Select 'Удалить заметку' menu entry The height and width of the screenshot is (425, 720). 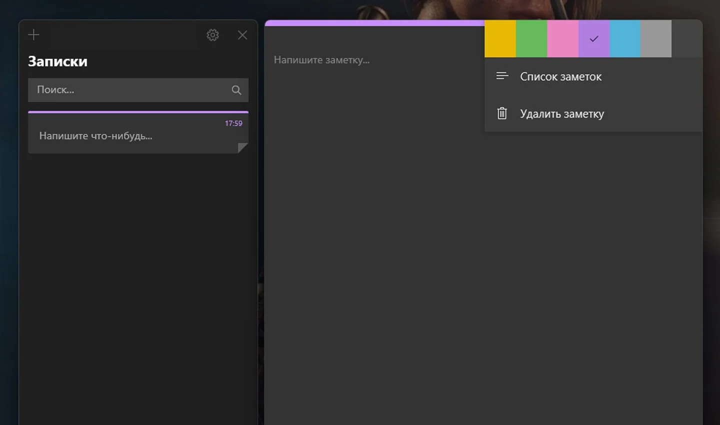point(593,113)
